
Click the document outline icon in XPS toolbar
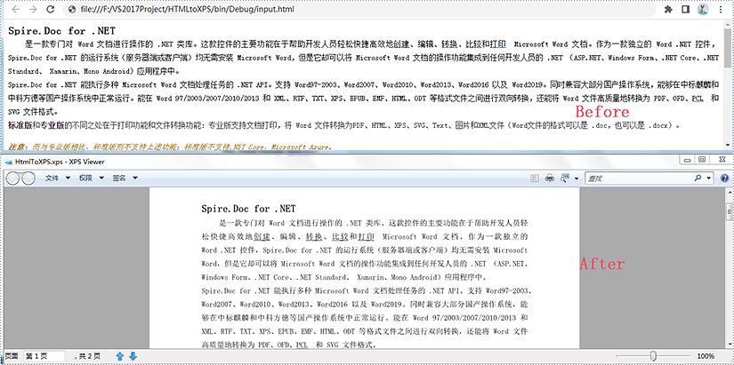click(535, 178)
